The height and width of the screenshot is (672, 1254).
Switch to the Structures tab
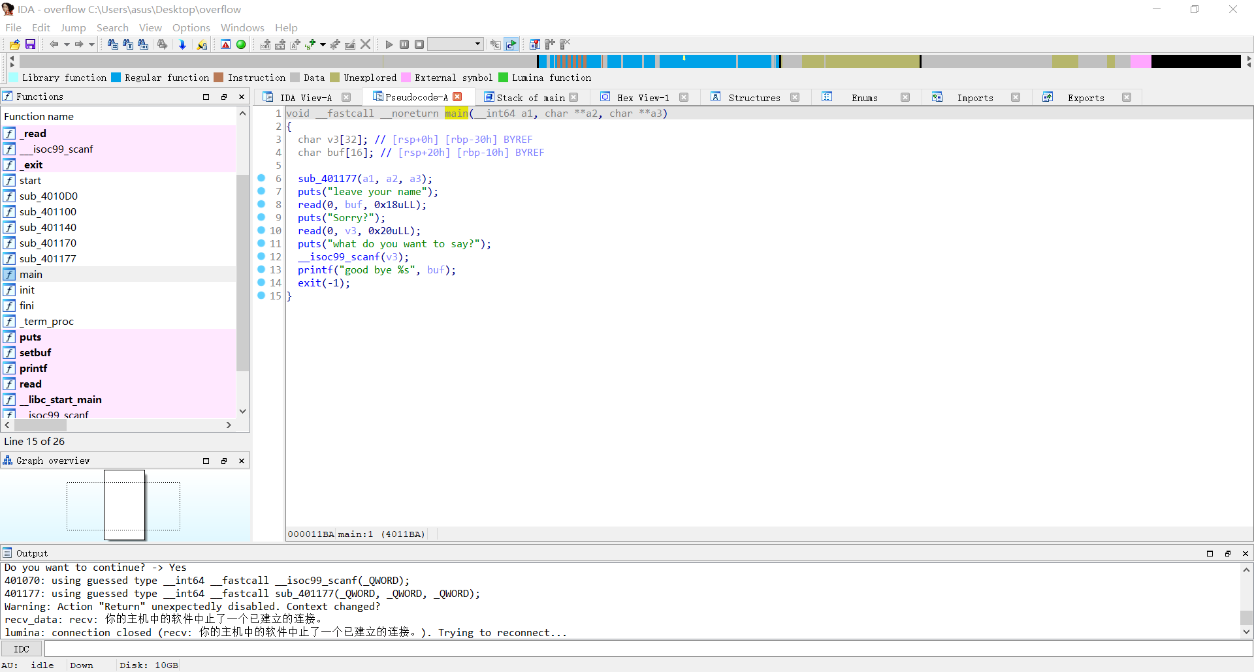point(754,98)
